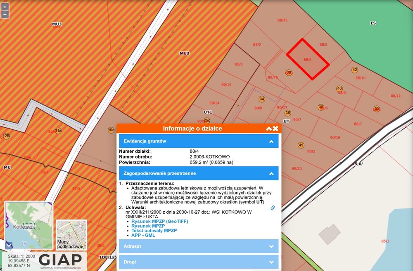Collapse the overview minimap arrow
This screenshot has width=413, height=271.
9,245
